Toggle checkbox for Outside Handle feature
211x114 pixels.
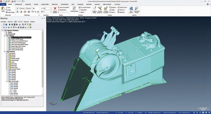(8, 59)
